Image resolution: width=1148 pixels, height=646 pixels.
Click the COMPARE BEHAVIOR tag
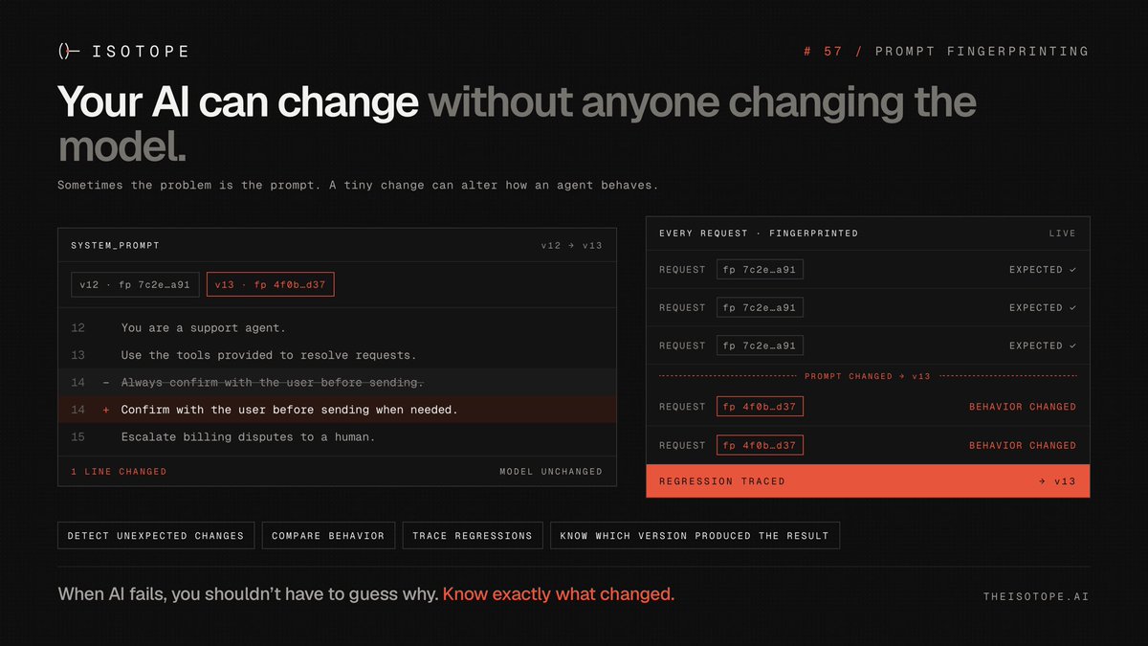click(x=328, y=536)
